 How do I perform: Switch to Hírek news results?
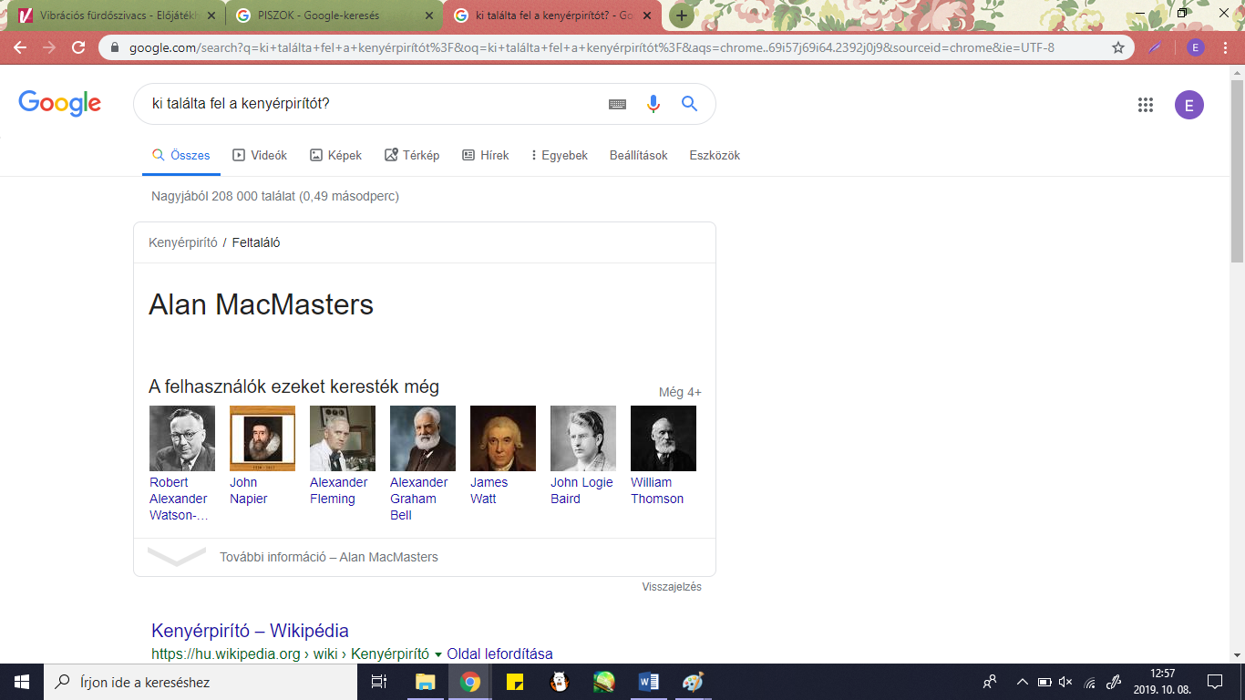[485, 156]
